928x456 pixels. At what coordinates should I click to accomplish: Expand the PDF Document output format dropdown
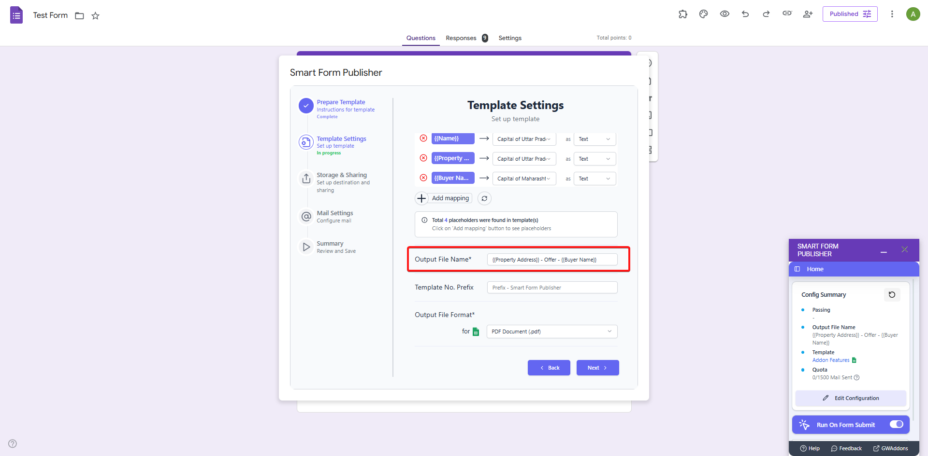point(551,332)
